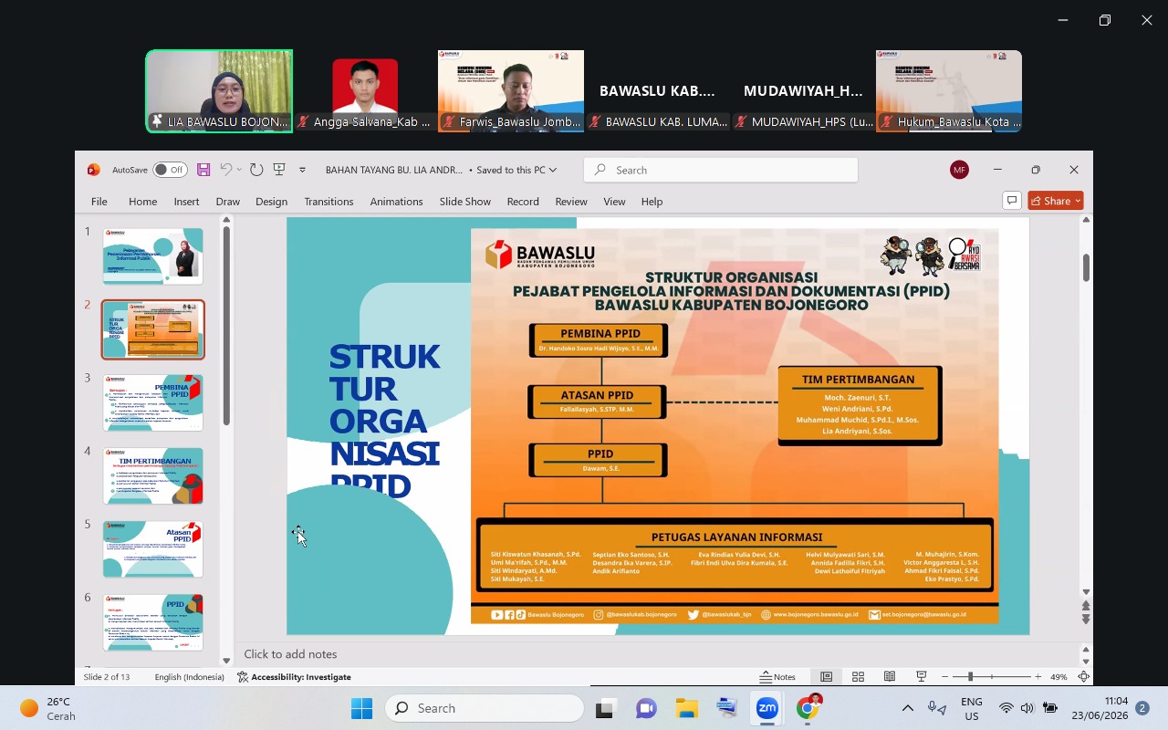Switch to the Insert tab
Viewport: 1168px width, 730px height.
[186, 202]
